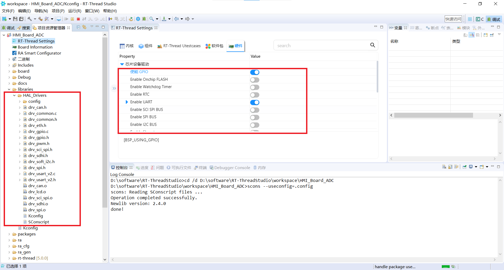Click Show Logical Structure icon in variables
The height and width of the screenshot is (270, 504).
pos(472,35)
